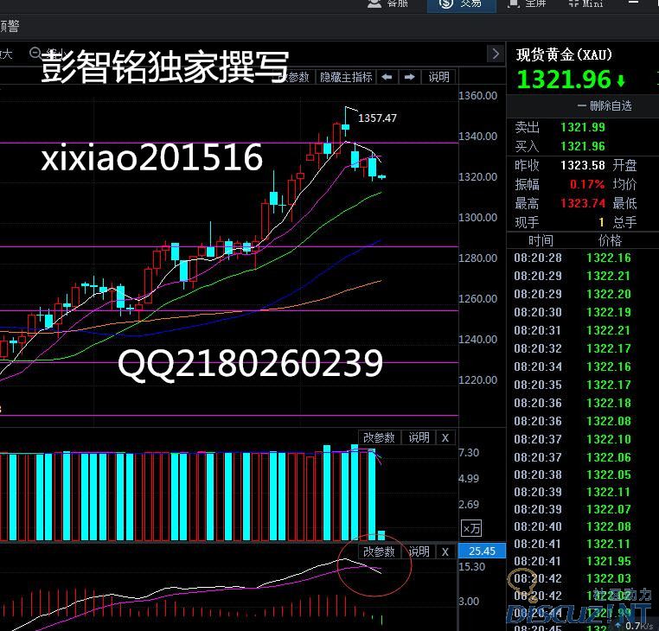The width and height of the screenshot is (659, 631).
Task: Open 说明 for the volume indicator panel
Action: (x=419, y=437)
